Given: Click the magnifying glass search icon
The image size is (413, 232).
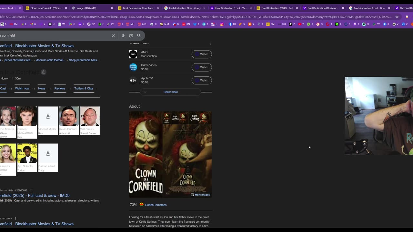Looking at the screenshot, I should point(139,35).
